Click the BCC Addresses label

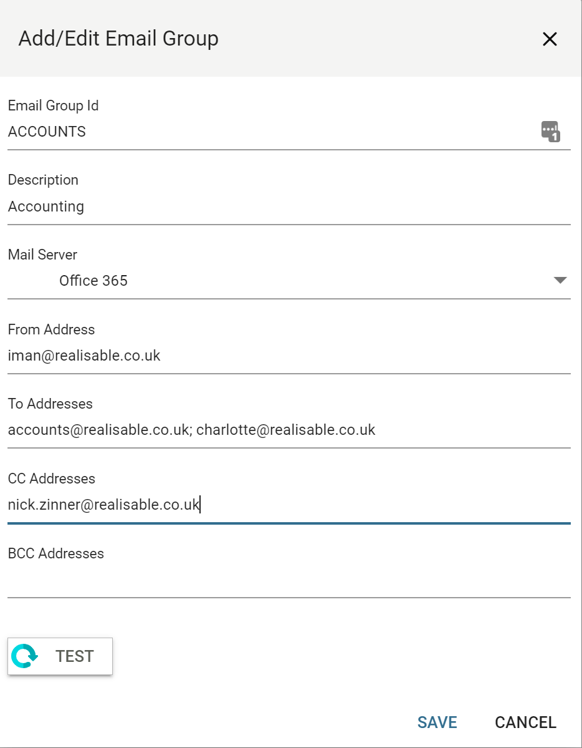tap(55, 553)
